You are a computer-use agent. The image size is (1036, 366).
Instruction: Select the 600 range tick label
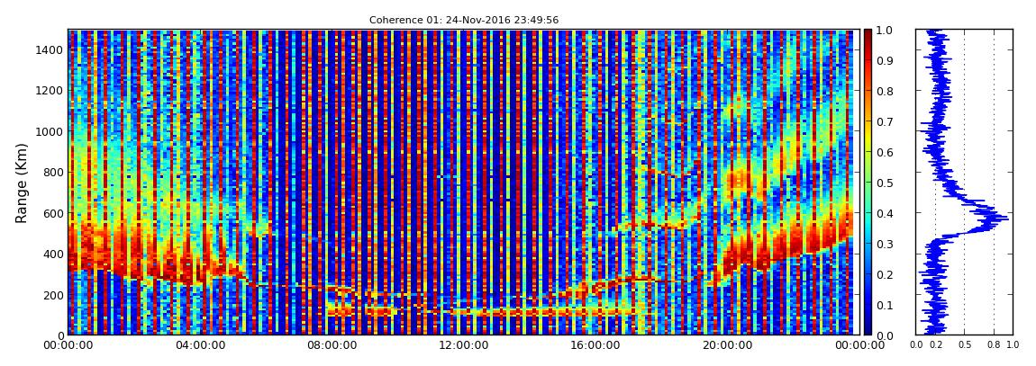[54, 213]
